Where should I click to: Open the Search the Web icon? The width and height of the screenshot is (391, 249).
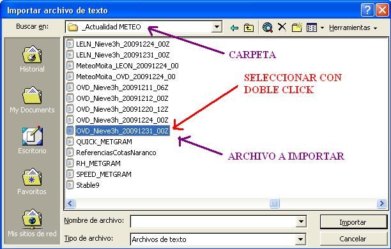267,27
